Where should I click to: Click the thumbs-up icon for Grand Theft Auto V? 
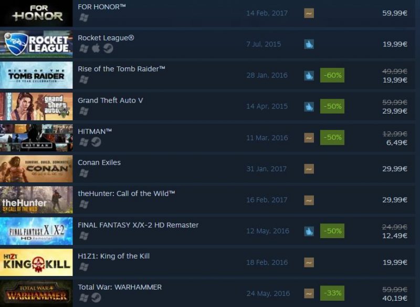pyautogui.click(x=309, y=106)
